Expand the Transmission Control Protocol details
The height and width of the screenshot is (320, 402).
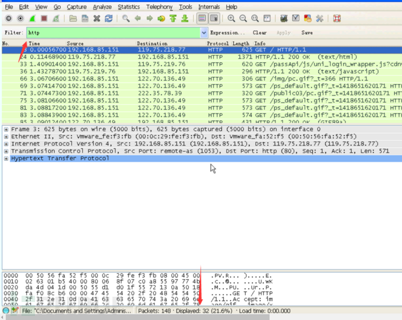click(6, 151)
